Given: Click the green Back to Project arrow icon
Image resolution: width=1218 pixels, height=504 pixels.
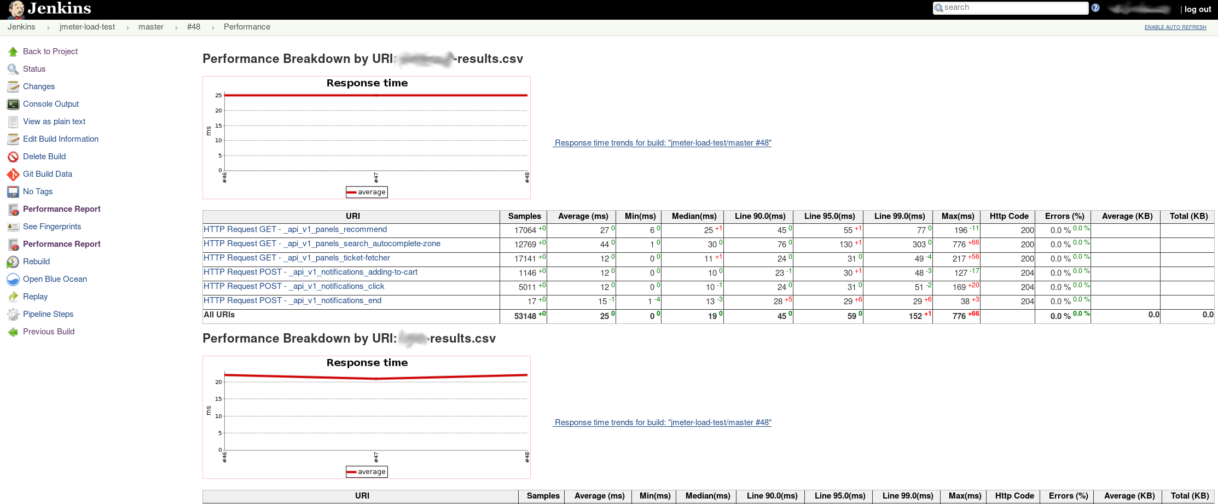Looking at the screenshot, I should 13,52.
